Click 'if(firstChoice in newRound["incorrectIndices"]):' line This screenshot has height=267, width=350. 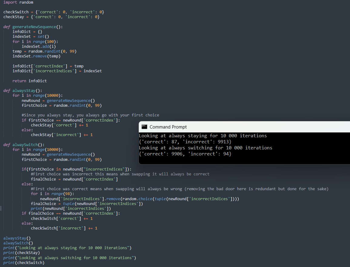[x=77, y=169]
